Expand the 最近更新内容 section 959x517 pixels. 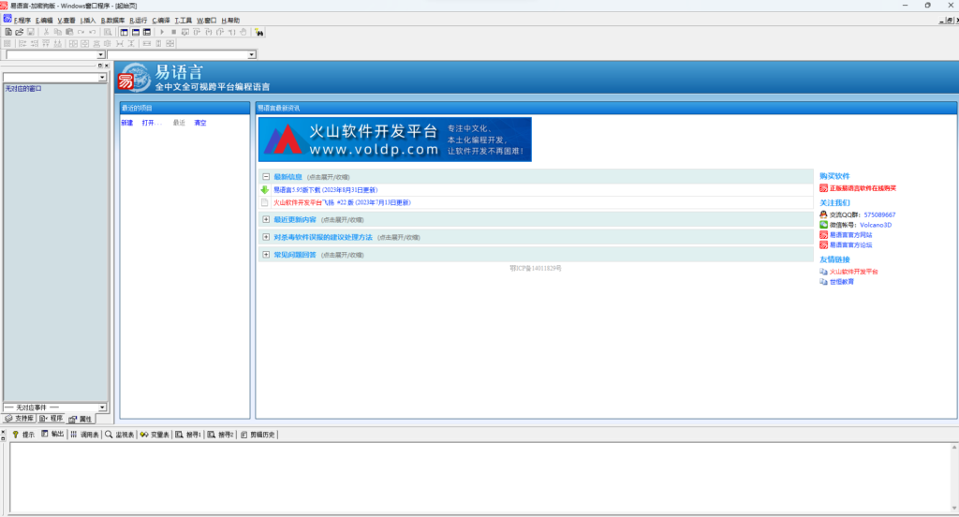[266, 219]
